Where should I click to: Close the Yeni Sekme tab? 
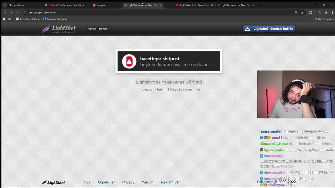[46, 5]
